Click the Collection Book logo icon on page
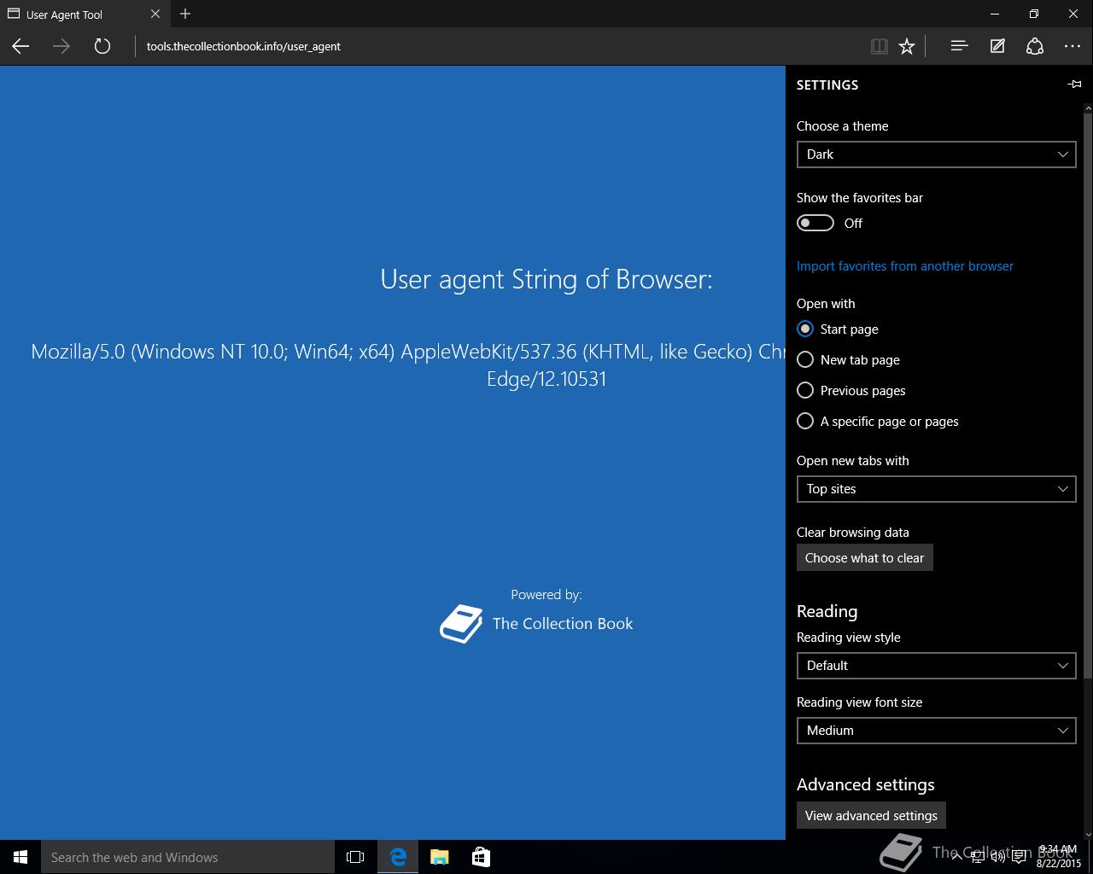 pyautogui.click(x=461, y=624)
